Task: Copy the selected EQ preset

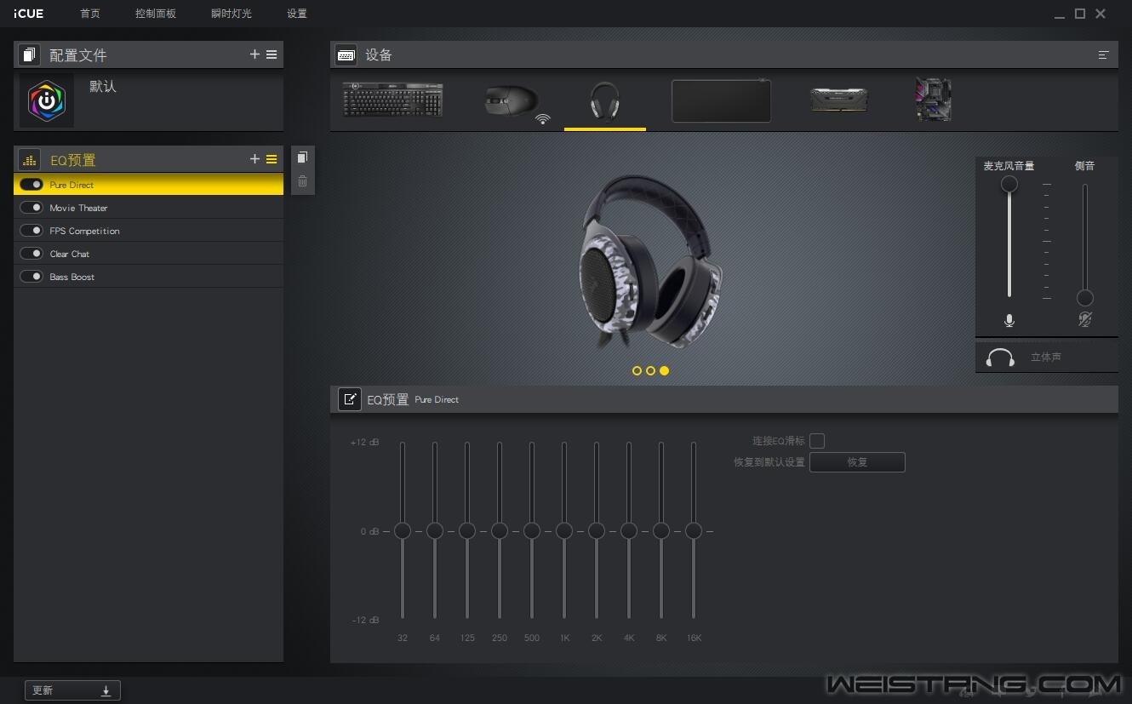Action: (x=302, y=157)
